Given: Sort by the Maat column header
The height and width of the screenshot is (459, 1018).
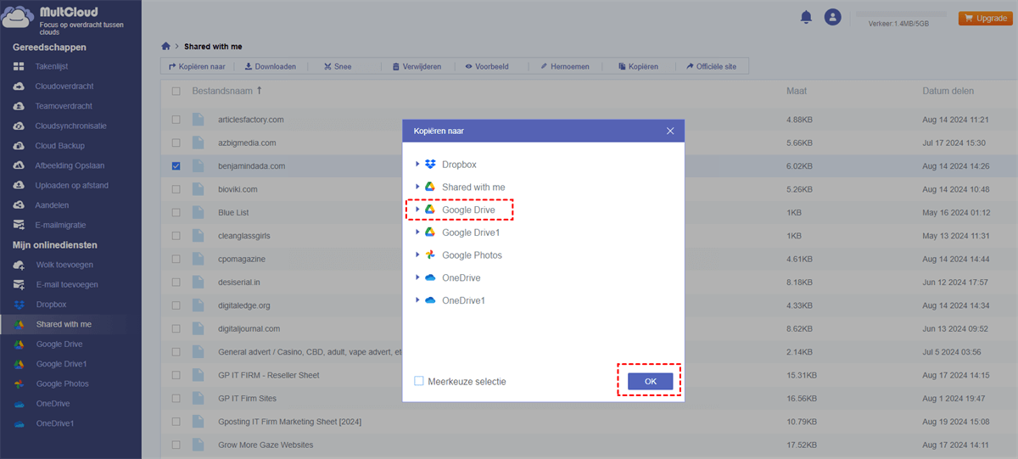Looking at the screenshot, I should pyautogui.click(x=797, y=91).
